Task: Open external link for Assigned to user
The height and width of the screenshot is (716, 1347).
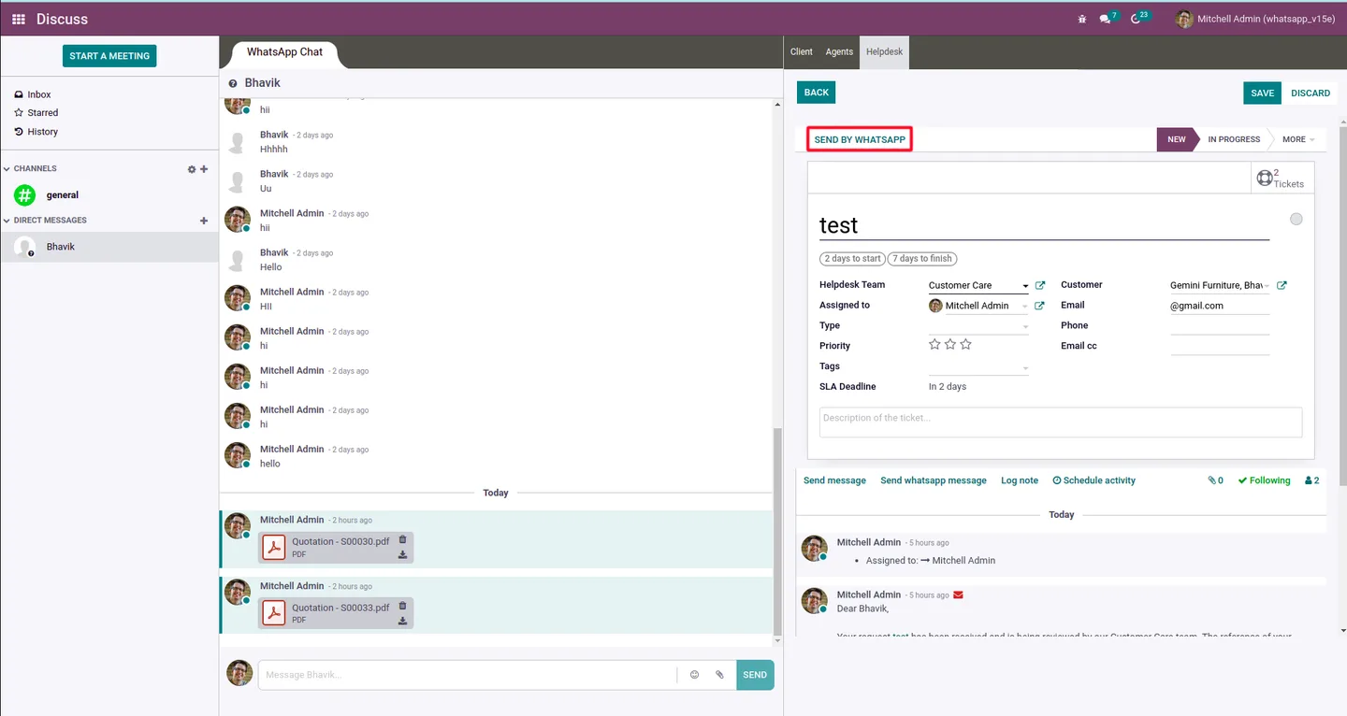Action: (1039, 306)
